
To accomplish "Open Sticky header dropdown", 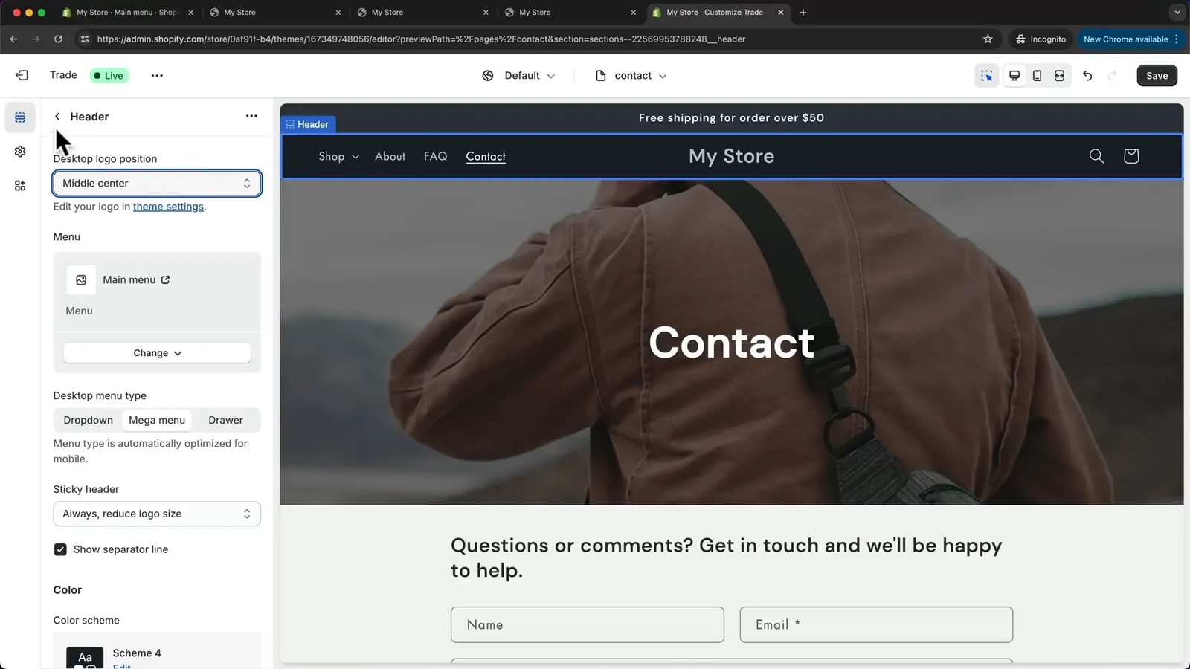I will click(x=157, y=514).
